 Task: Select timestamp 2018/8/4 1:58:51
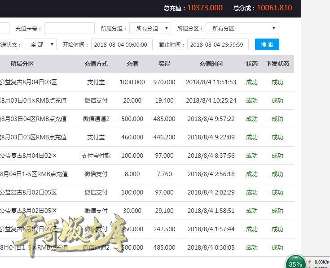211,211
